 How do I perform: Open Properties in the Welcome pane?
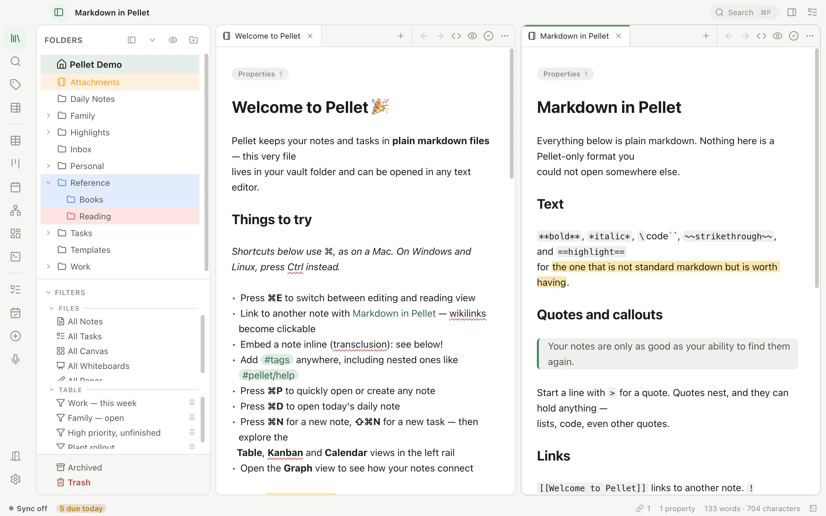pyautogui.click(x=260, y=74)
